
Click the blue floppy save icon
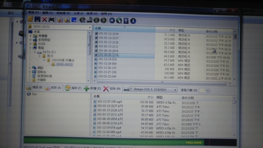37,19
